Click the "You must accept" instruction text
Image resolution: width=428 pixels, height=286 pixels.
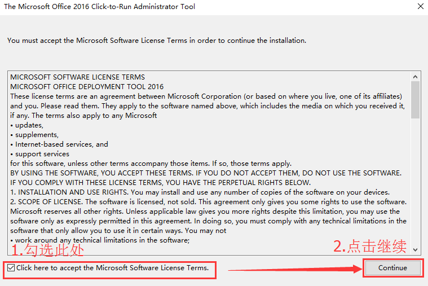click(156, 41)
